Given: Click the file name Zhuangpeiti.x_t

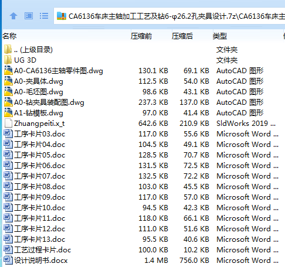Looking at the screenshot, I should pos(39,124).
